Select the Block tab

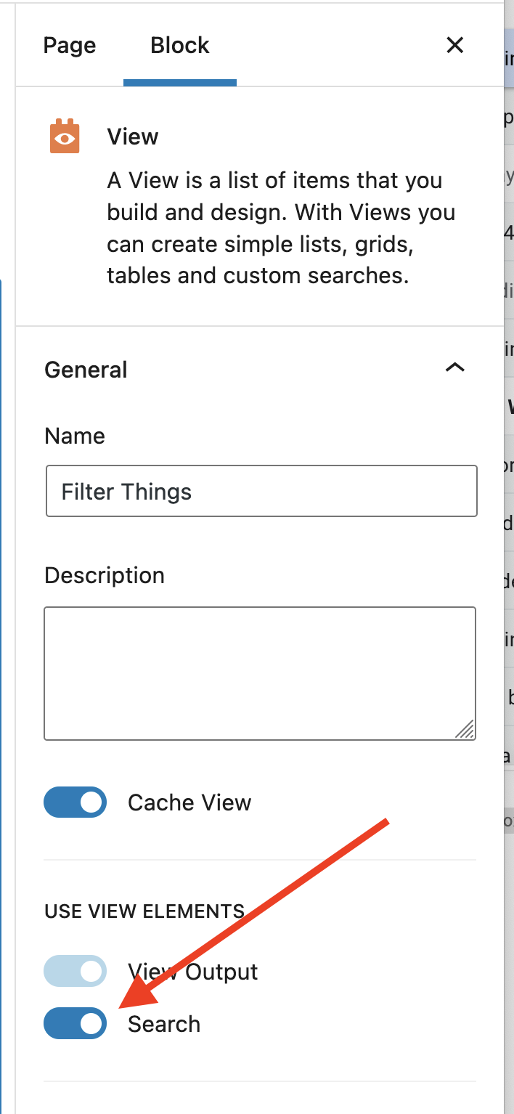(180, 45)
